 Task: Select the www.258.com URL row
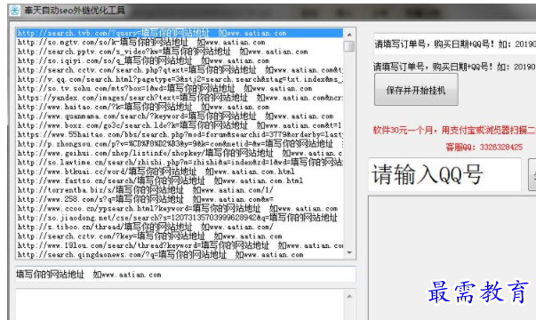point(180,199)
